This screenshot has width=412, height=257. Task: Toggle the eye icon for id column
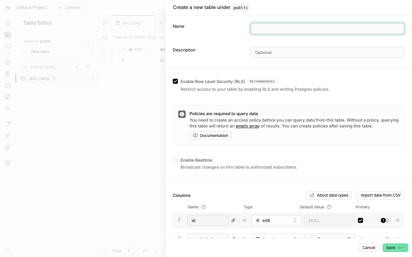(245, 220)
